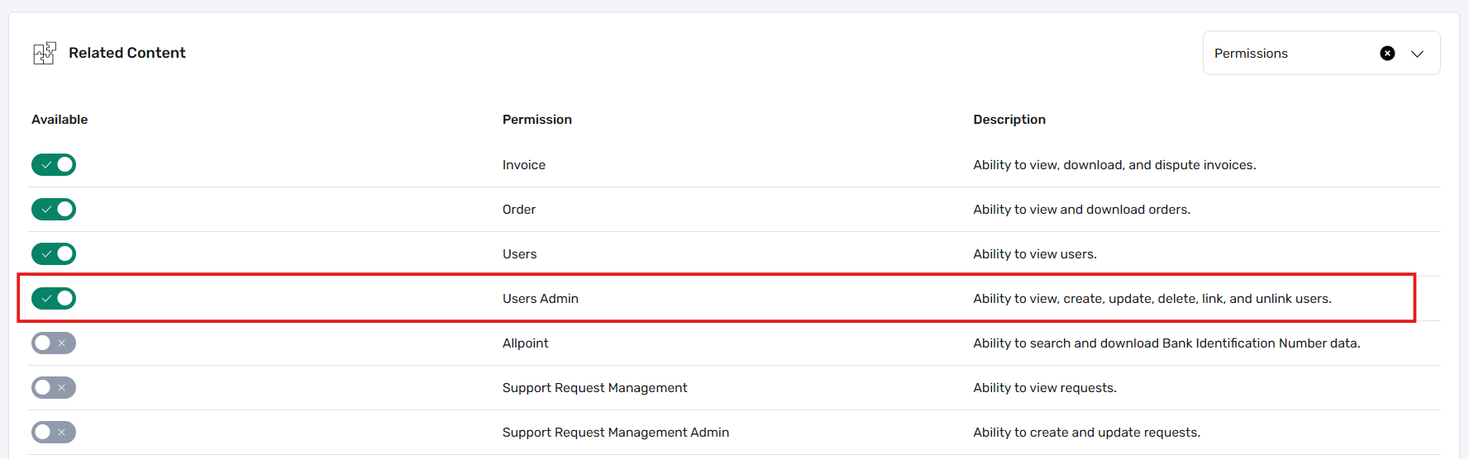
Task: Click 'Ability to view and download orders.'
Action: pyautogui.click(x=1082, y=210)
